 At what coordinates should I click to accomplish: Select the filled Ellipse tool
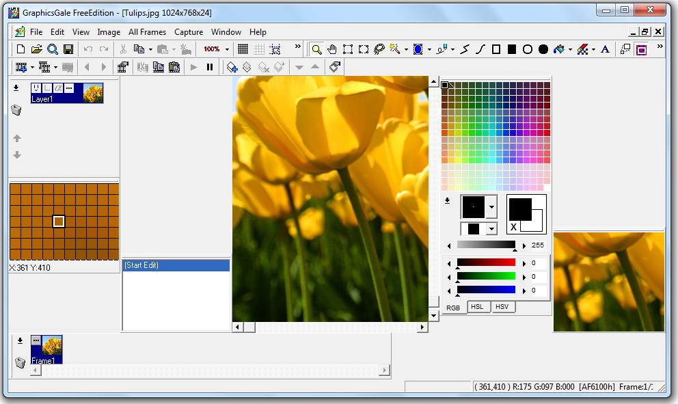point(543,49)
